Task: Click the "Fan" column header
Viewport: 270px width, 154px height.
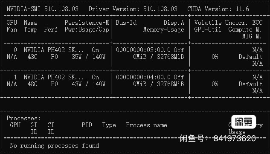Action: [x=12, y=29]
